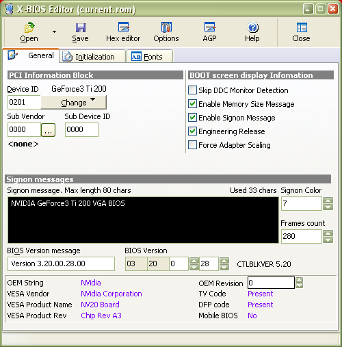Click Chip Rev A3 value
Image resolution: width=342 pixels, height=347 pixels.
[x=101, y=316]
